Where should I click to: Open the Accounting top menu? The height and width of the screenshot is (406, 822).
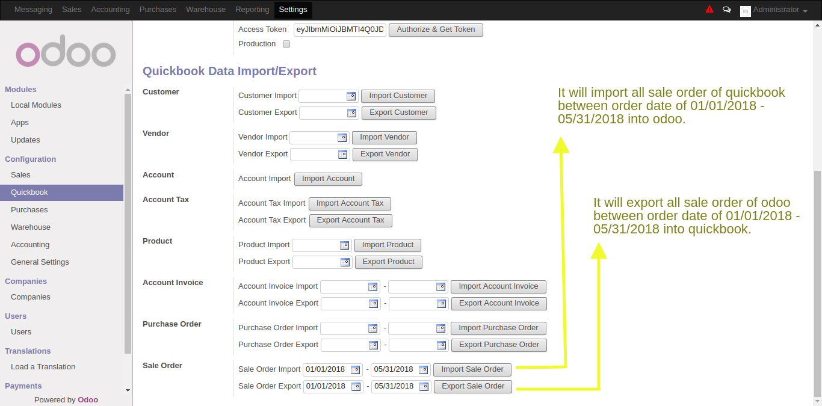point(110,10)
